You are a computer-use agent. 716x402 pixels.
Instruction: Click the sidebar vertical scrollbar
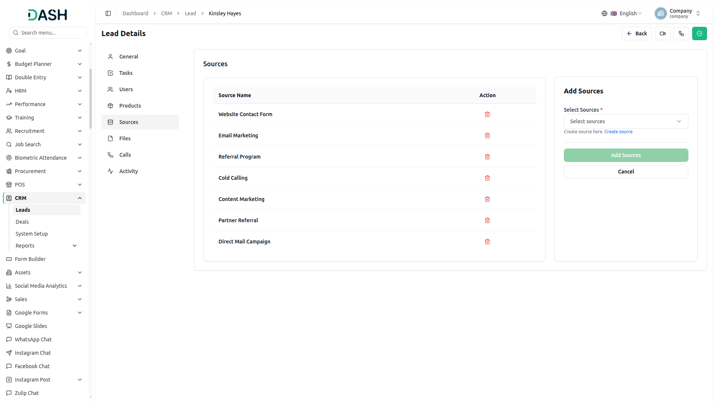91,99
